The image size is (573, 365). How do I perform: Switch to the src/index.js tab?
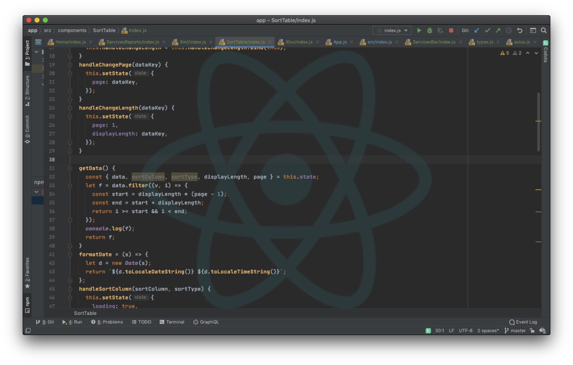[x=376, y=42]
